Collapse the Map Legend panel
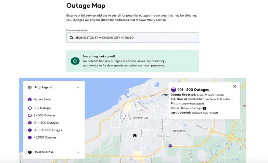 point(78,87)
